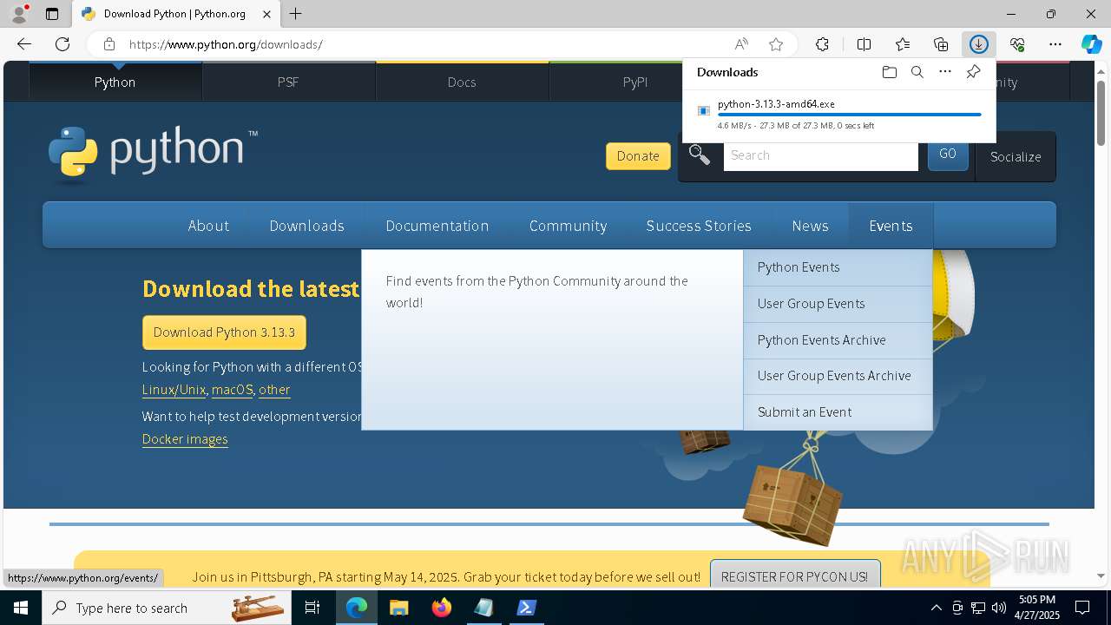This screenshot has width=1111, height=625.
Task: Choose User Group Events Archive item
Action: (838, 376)
